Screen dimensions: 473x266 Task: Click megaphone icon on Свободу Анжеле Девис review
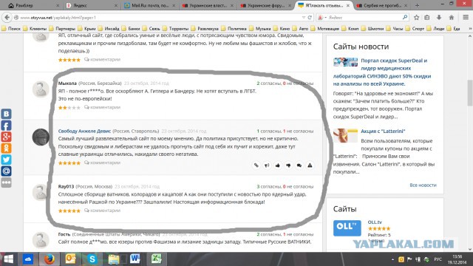click(267, 166)
